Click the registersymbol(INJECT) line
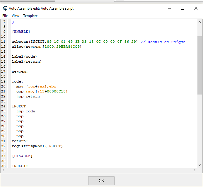Screen dimensions: 203x187 (x=37, y=146)
